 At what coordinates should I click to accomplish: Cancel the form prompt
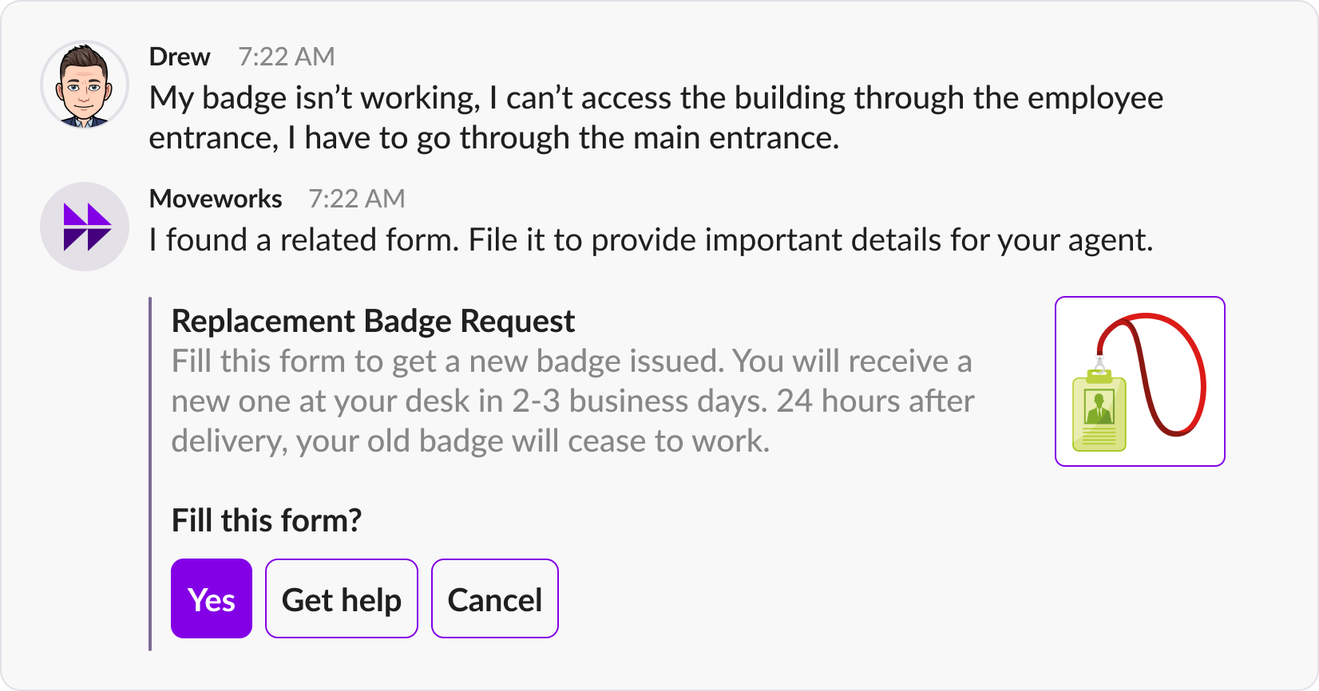[494, 598]
